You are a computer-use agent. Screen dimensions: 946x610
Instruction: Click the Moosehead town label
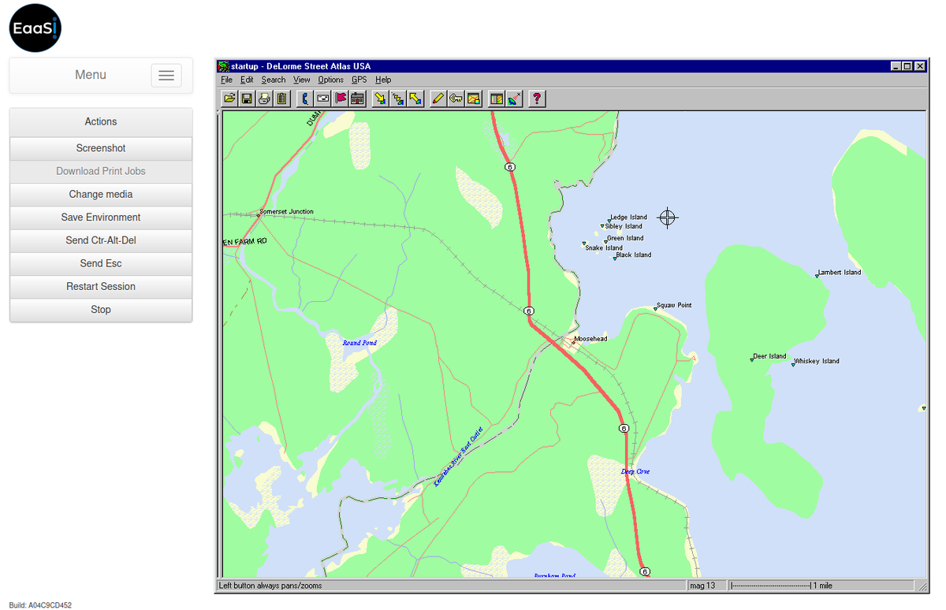coord(590,339)
